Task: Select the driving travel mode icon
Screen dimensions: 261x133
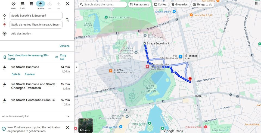Action: [23, 4]
